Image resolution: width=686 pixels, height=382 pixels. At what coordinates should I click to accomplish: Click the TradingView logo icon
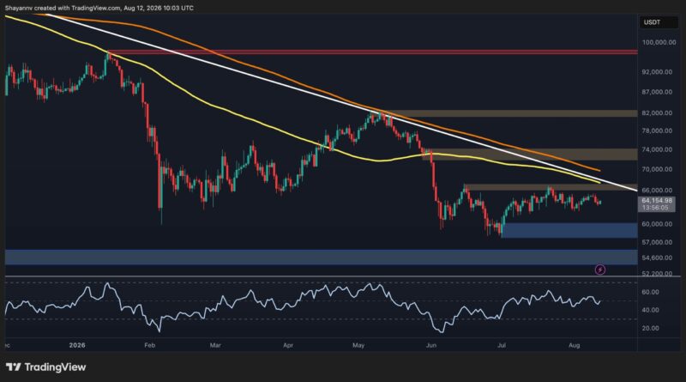pyautogui.click(x=13, y=367)
